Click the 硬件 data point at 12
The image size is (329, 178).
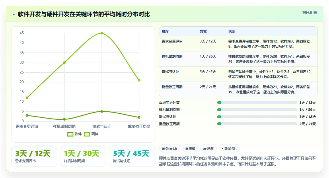tap(27, 98)
